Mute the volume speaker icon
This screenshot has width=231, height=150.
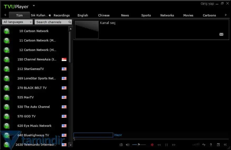[x=128, y=145]
